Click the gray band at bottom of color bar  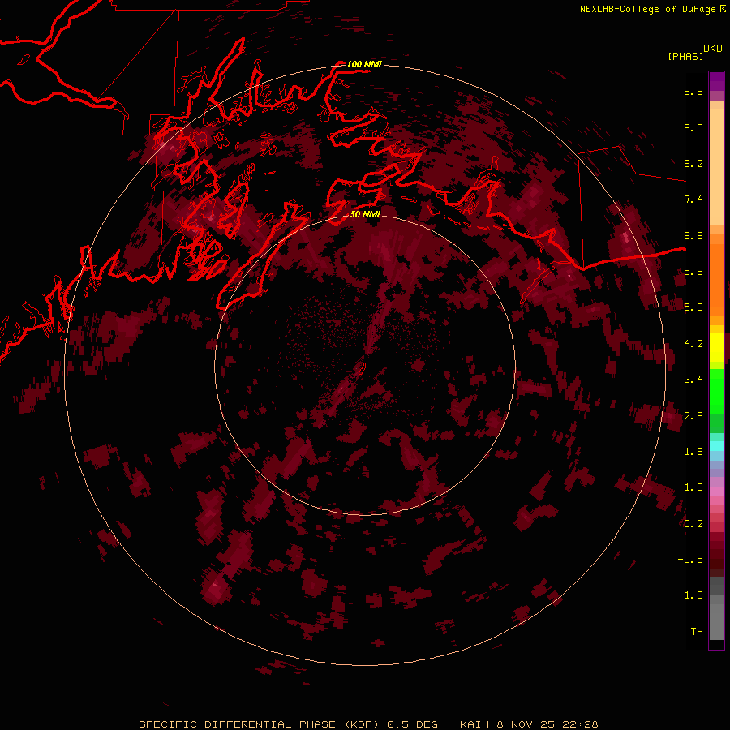click(x=716, y=621)
